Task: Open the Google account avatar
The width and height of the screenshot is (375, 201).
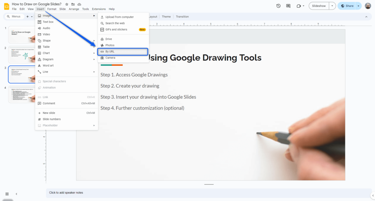Action: pos(368,6)
